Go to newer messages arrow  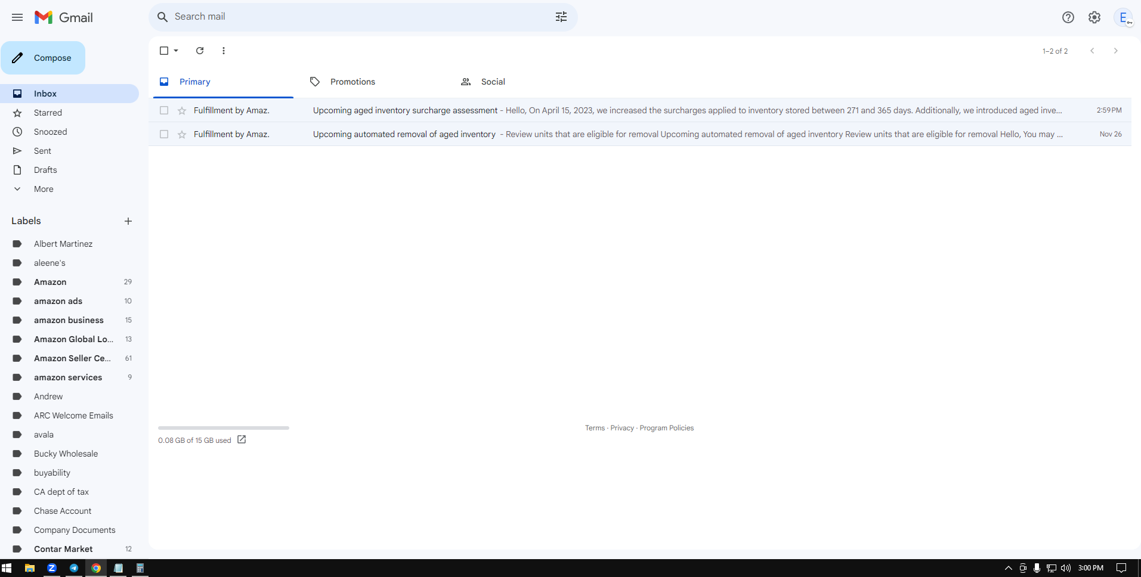tap(1092, 51)
